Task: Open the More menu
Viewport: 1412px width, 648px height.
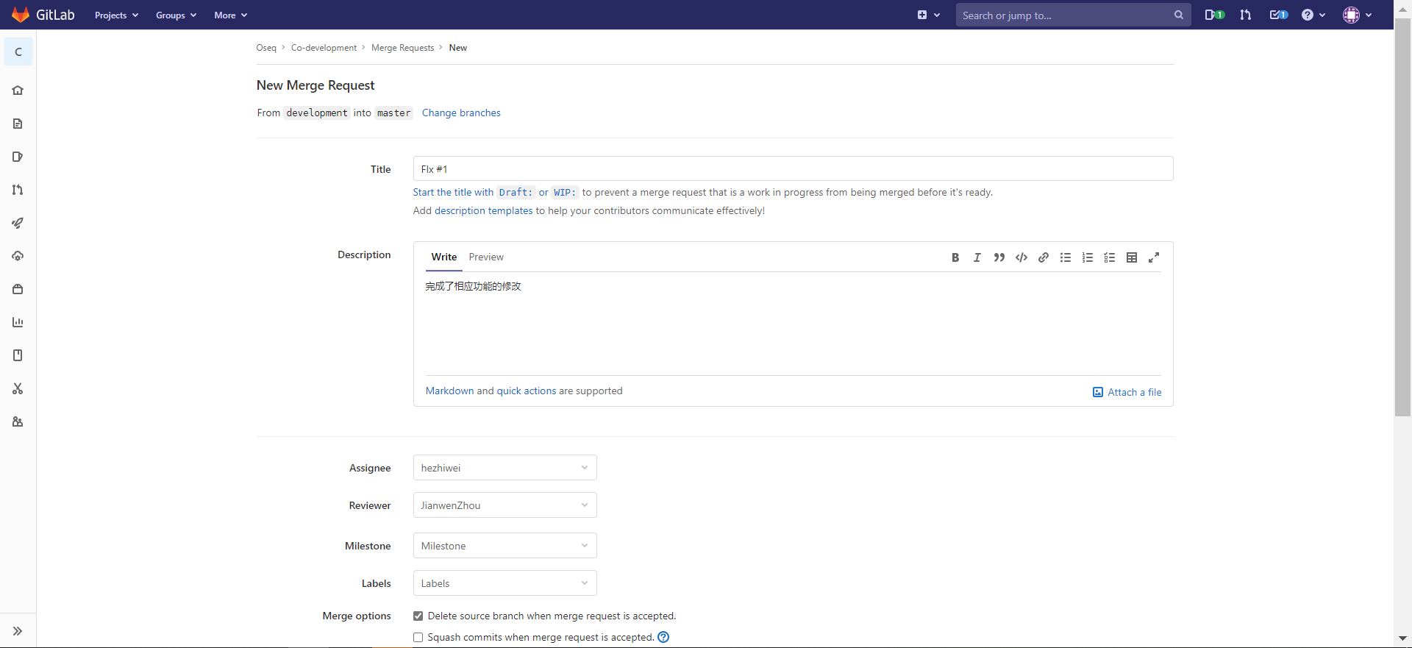Action: [x=230, y=15]
